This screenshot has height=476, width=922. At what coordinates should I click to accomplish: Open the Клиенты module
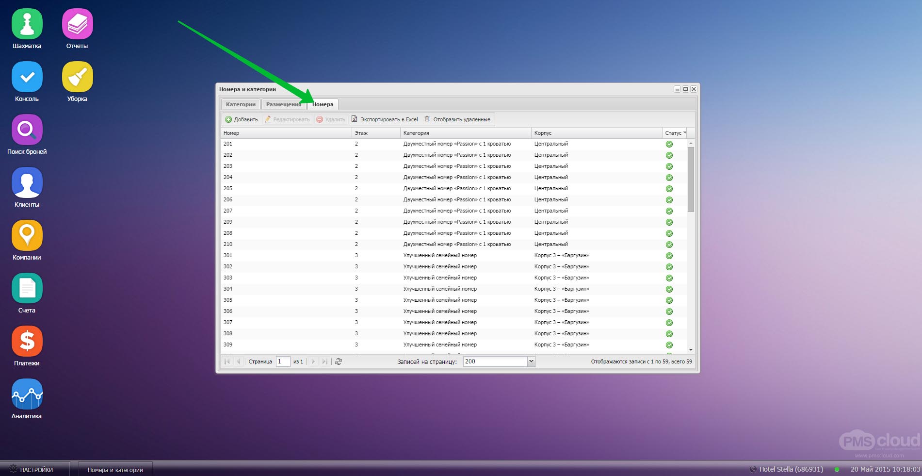coord(27,183)
